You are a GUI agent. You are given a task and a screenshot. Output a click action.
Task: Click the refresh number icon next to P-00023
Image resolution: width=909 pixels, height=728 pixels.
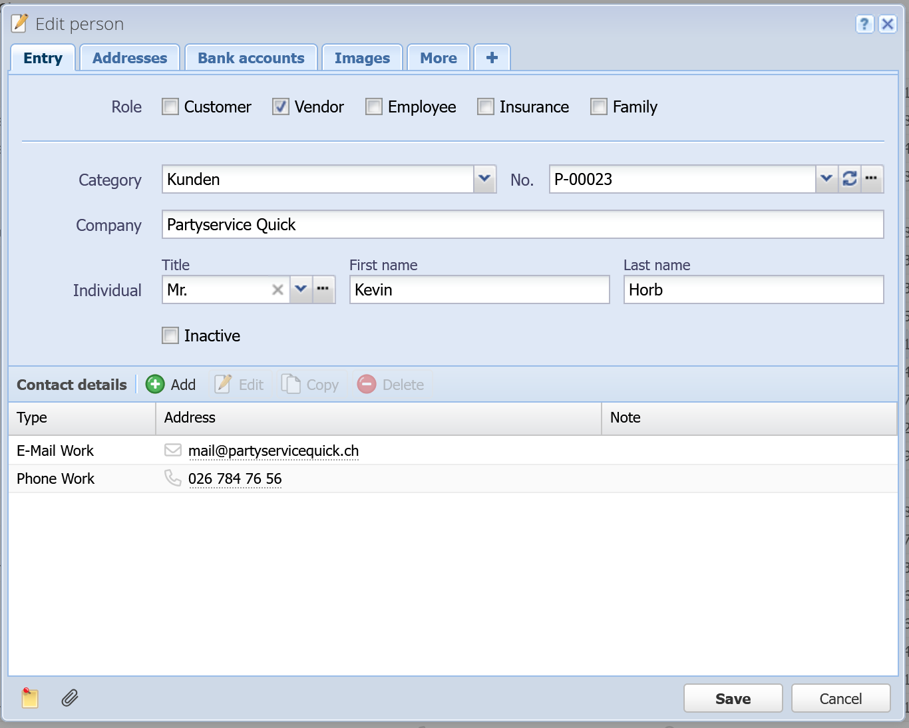[x=850, y=179]
